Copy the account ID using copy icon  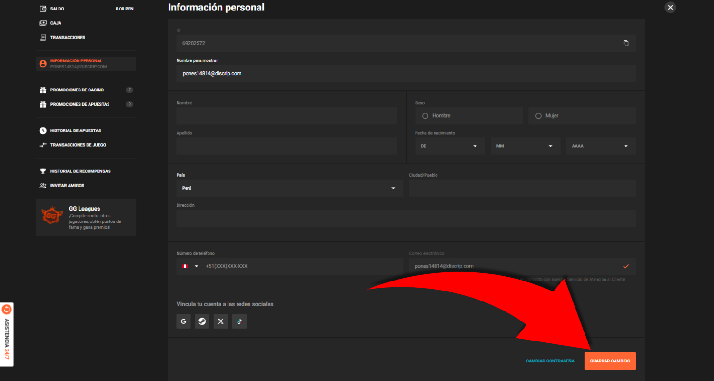pyautogui.click(x=626, y=43)
